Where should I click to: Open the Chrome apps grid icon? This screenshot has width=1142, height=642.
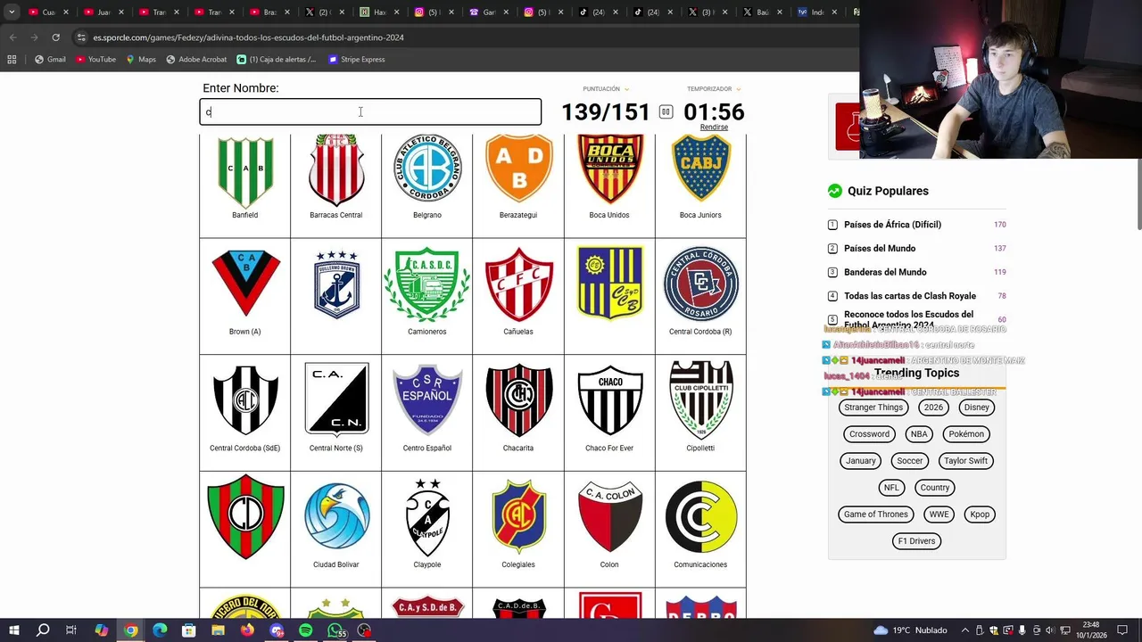pyautogui.click(x=12, y=59)
